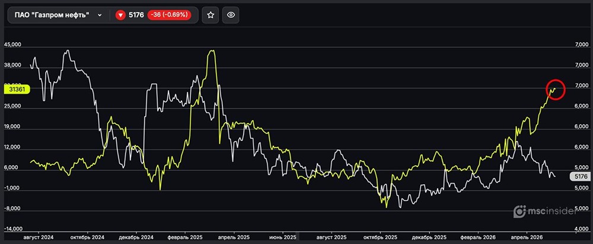The height and width of the screenshot is (244, 593).
Task: Click the август 2025 date label
Action: click(x=331, y=237)
